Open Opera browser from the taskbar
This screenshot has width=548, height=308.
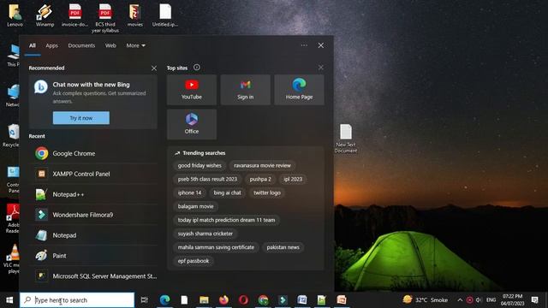[x=243, y=300]
